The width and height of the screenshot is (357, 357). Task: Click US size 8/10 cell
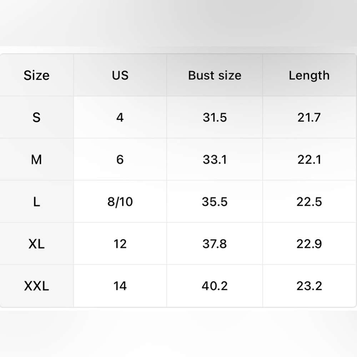pyautogui.click(x=120, y=202)
